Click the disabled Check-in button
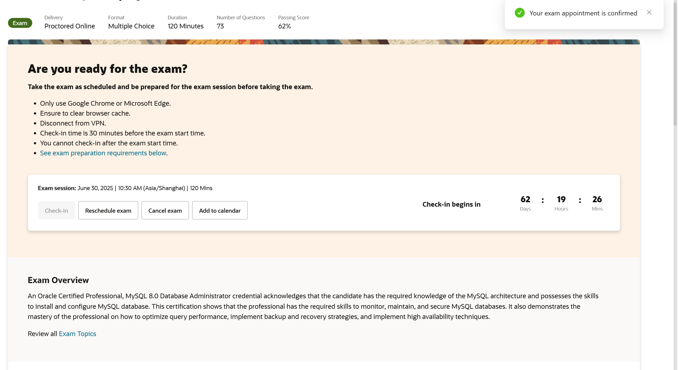 [56, 210]
